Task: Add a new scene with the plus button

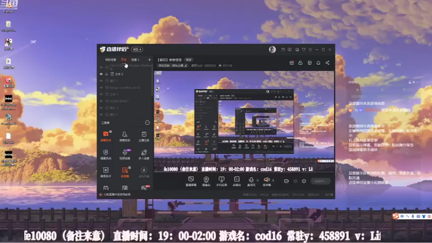Action: 150,59
